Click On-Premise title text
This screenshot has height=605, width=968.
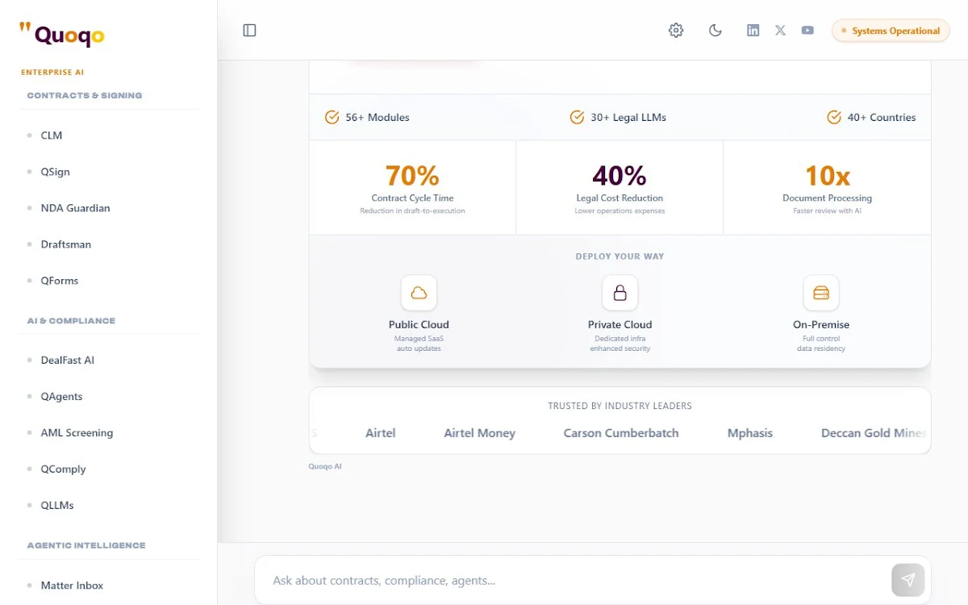pyautogui.click(x=821, y=324)
